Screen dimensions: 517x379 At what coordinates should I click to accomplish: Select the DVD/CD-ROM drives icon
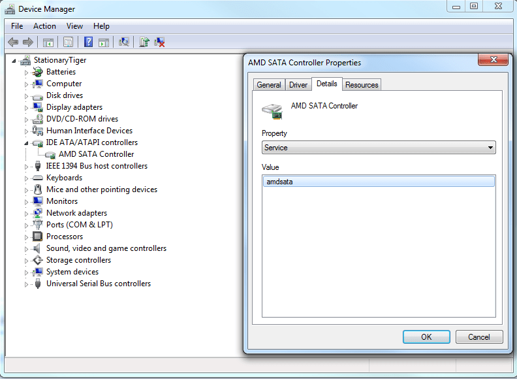click(x=38, y=119)
